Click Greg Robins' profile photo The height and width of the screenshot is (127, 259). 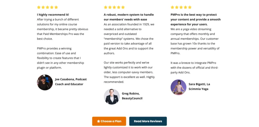112,97
